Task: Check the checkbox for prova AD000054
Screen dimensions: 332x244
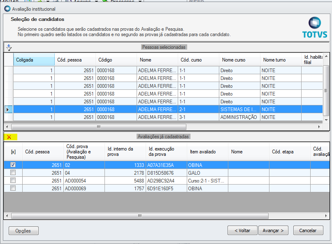Action: pos(13,180)
